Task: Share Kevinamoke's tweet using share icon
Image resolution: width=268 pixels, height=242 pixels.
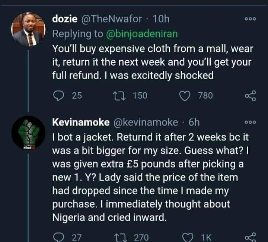Action: (251, 237)
